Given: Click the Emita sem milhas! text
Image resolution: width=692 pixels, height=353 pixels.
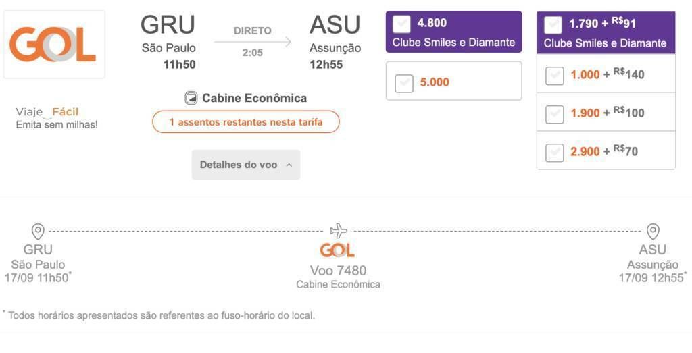Looking at the screenshot, I should 57,125.
